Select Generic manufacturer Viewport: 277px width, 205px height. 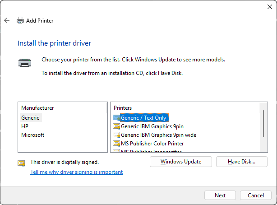tap(30, 118)
